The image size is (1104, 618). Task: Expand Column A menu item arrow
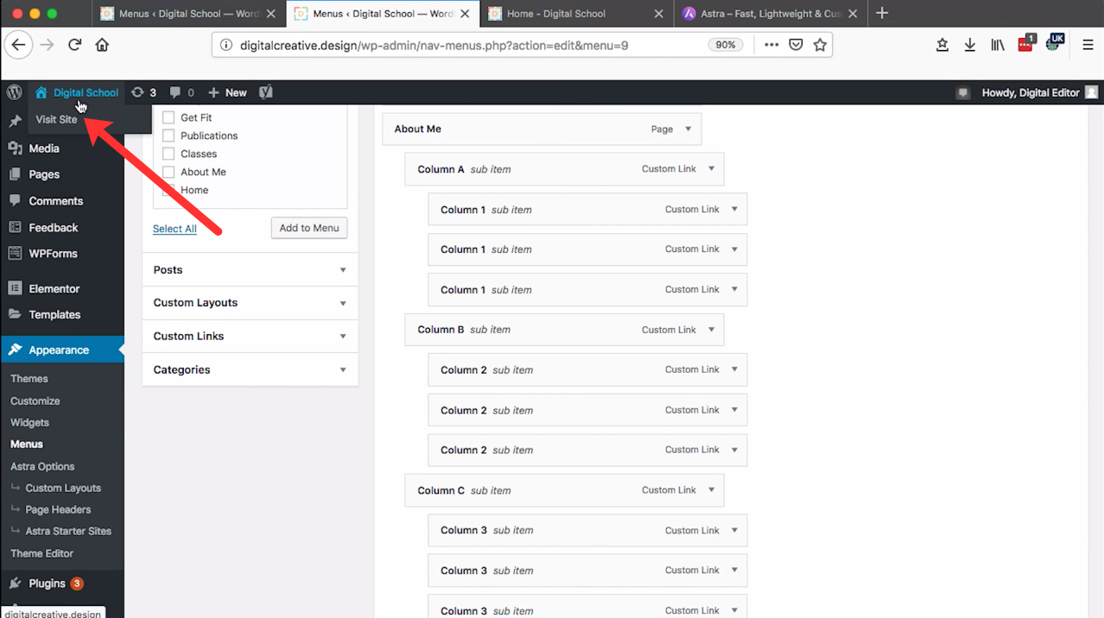[x=712, y=169]
